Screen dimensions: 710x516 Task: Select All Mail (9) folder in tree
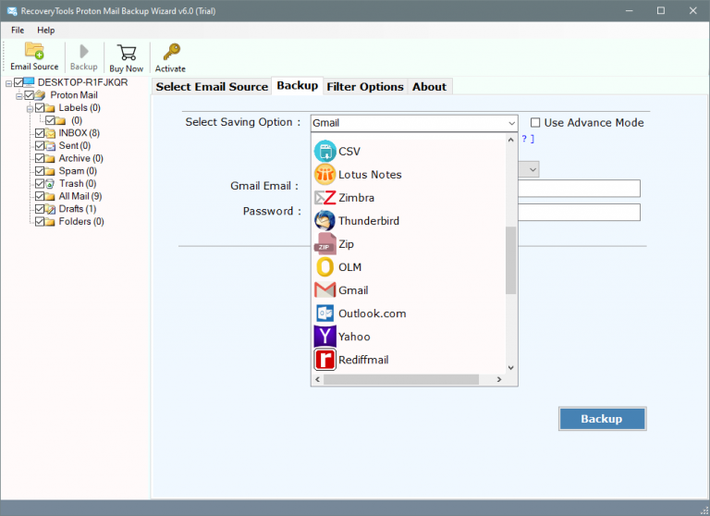[x=80, y=196]
